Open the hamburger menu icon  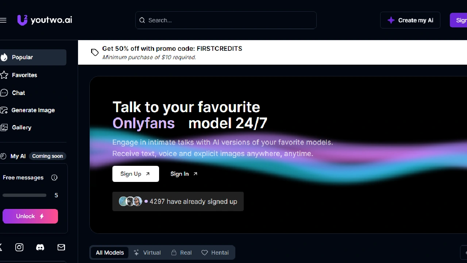tap(3, 20)
